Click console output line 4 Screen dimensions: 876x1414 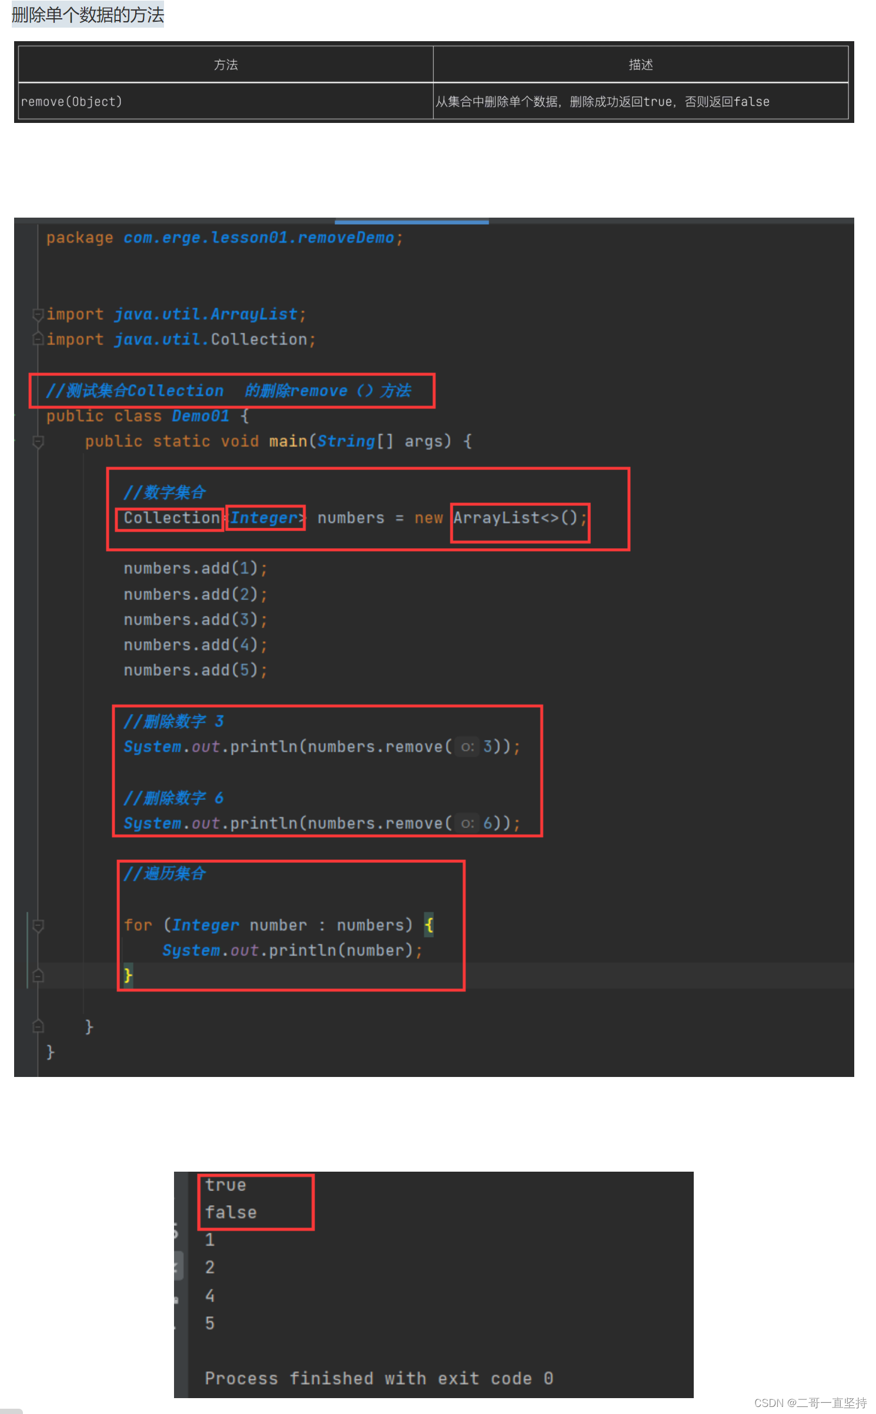point(210,1295)
